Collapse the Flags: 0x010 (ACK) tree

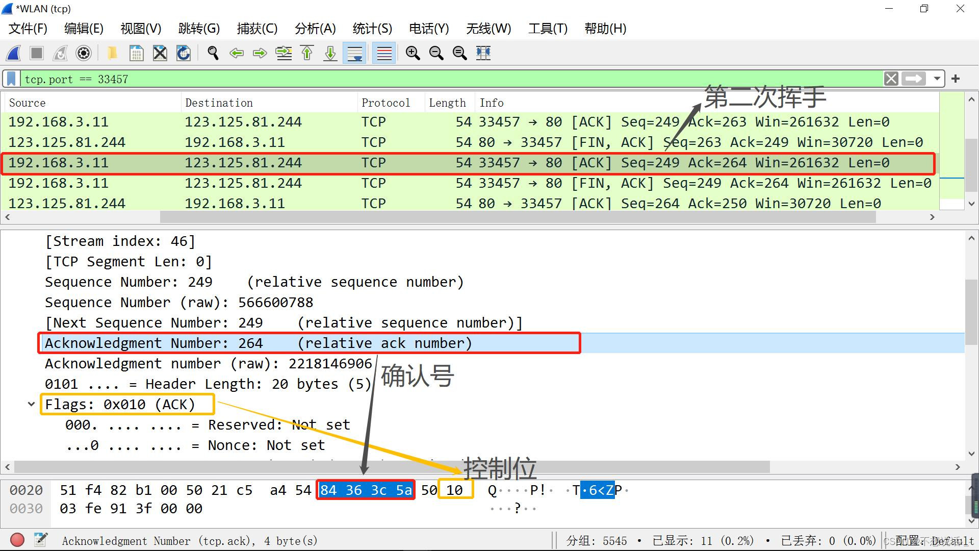(x=31, y=405)
